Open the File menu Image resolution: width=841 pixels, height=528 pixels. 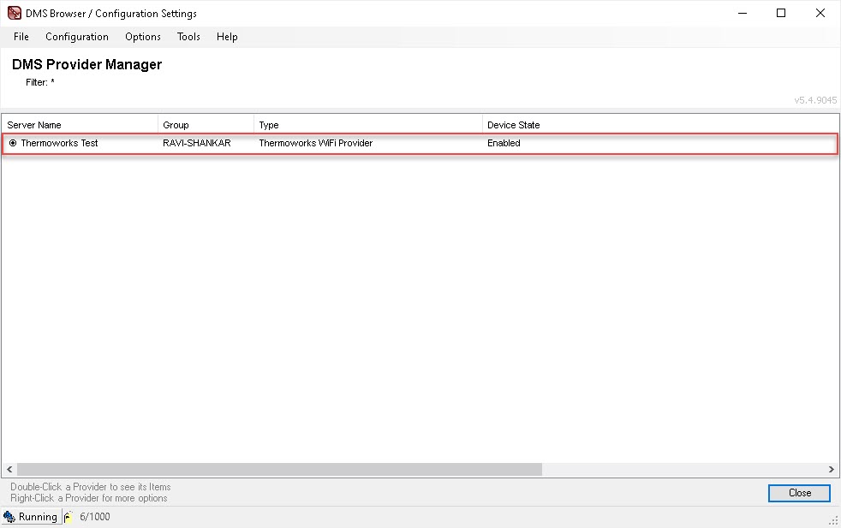coord(21,37)
